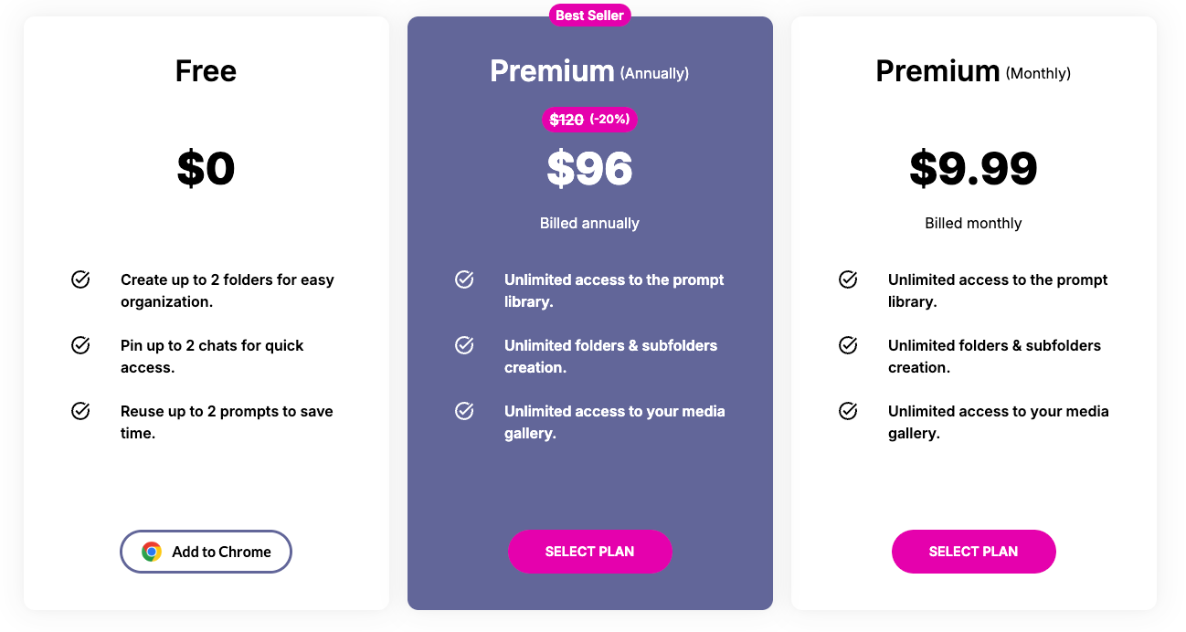Click the Free plan heading
This screenshot has height=632, width=1186.
tap(206, 71)
